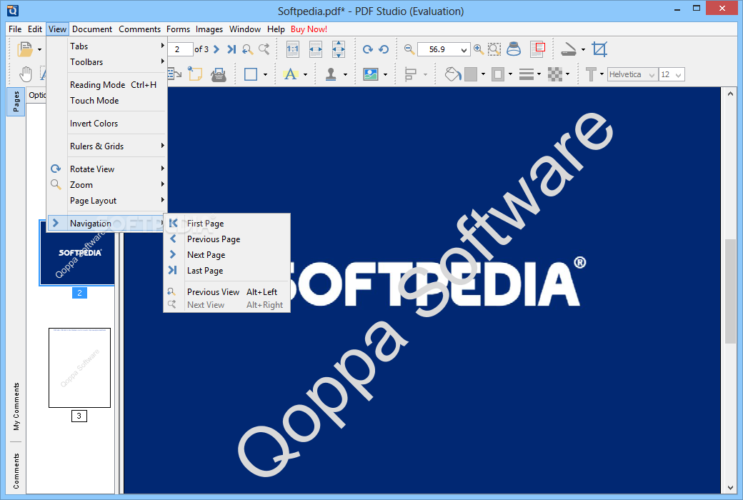Select the text highlight tool
The image size is (743, 500).
[291, 74]
